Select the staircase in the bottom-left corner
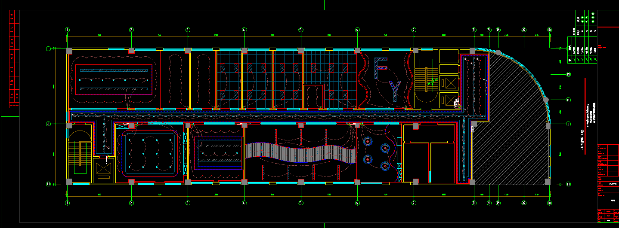Image resolution: width=619 pixels, height=228 pixels. coord(80,152)
